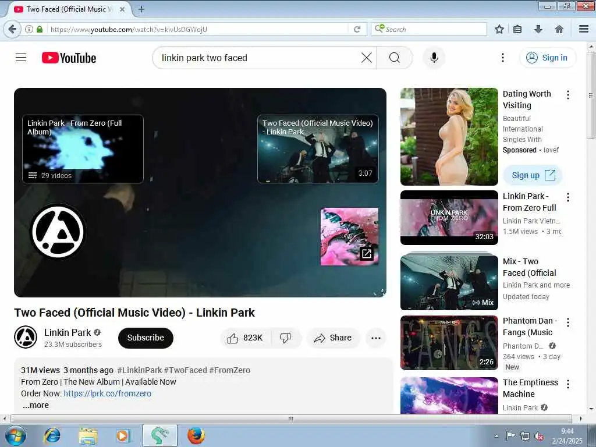Play Phantom Dan Fangs video thumbnail
596x447 pixels.
[x=449, y=342]
